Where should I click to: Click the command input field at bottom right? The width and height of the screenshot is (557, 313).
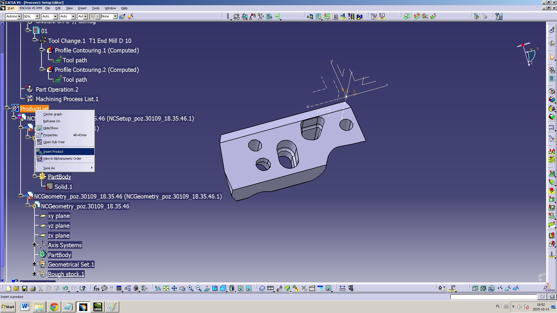493,296
